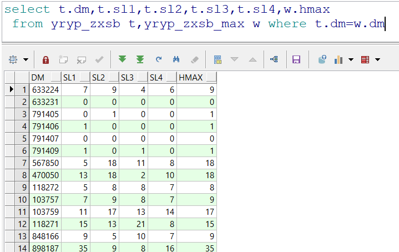Click the previous record up-triangle icon

tap(252, 59)
